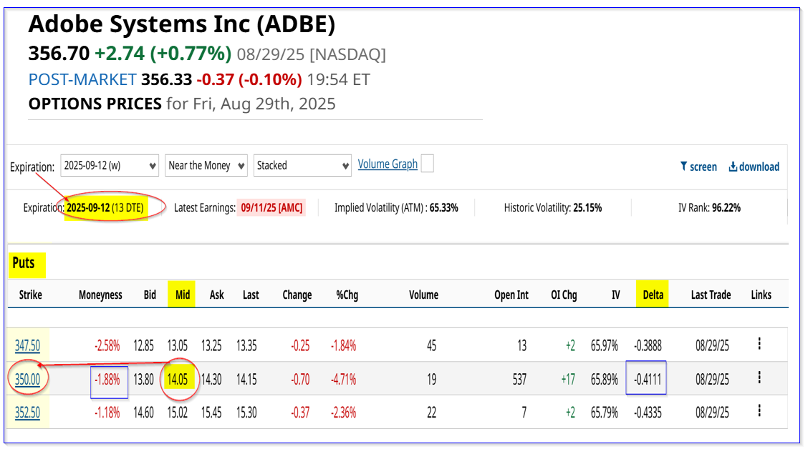The image size is (808, 449).
Task: Click the Latest Earnings 09/11/25 date badge
Action: pyautogui.click(x=271, y=208)
